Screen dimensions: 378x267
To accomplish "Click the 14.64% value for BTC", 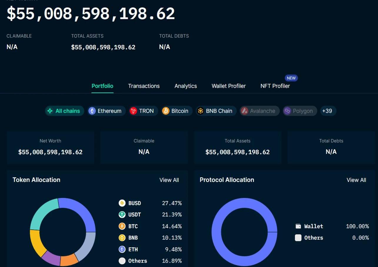I will click(172, 226).
